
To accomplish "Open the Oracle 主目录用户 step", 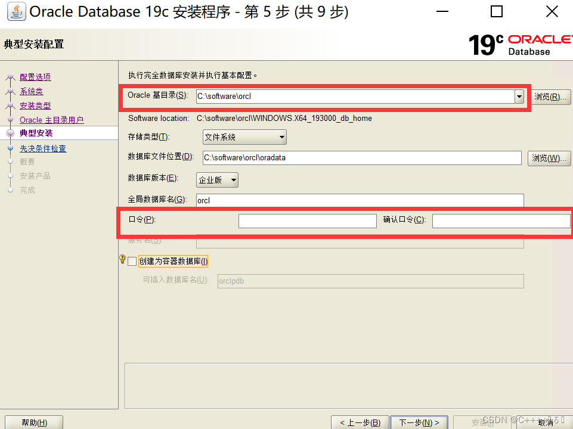I will (51, 120).
